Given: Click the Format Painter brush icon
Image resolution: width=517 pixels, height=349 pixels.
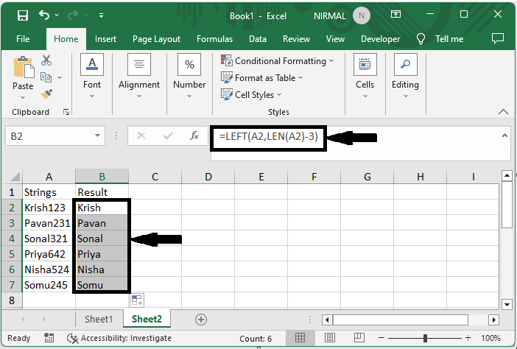Looking at the screenshot, I should (x=46, y=94).
